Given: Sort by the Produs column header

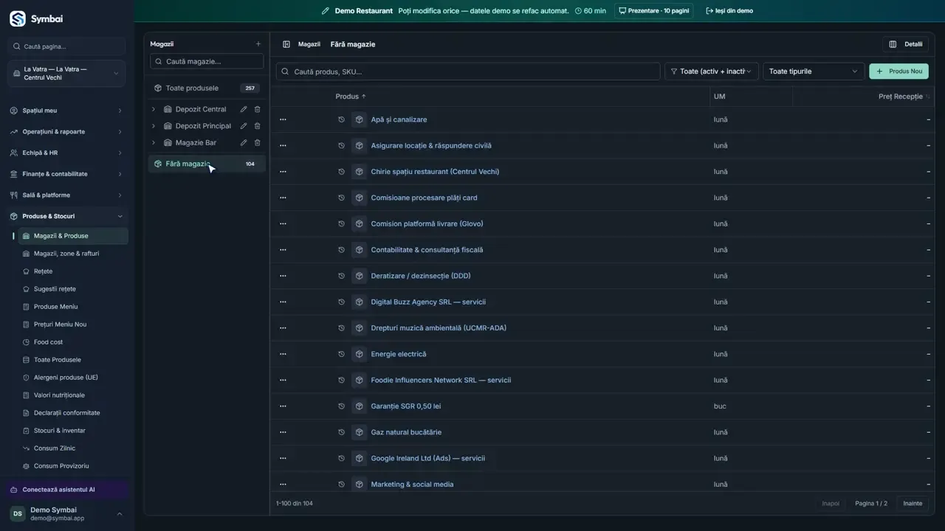Looking at the screenshot, I should click(x=351, y=97).
